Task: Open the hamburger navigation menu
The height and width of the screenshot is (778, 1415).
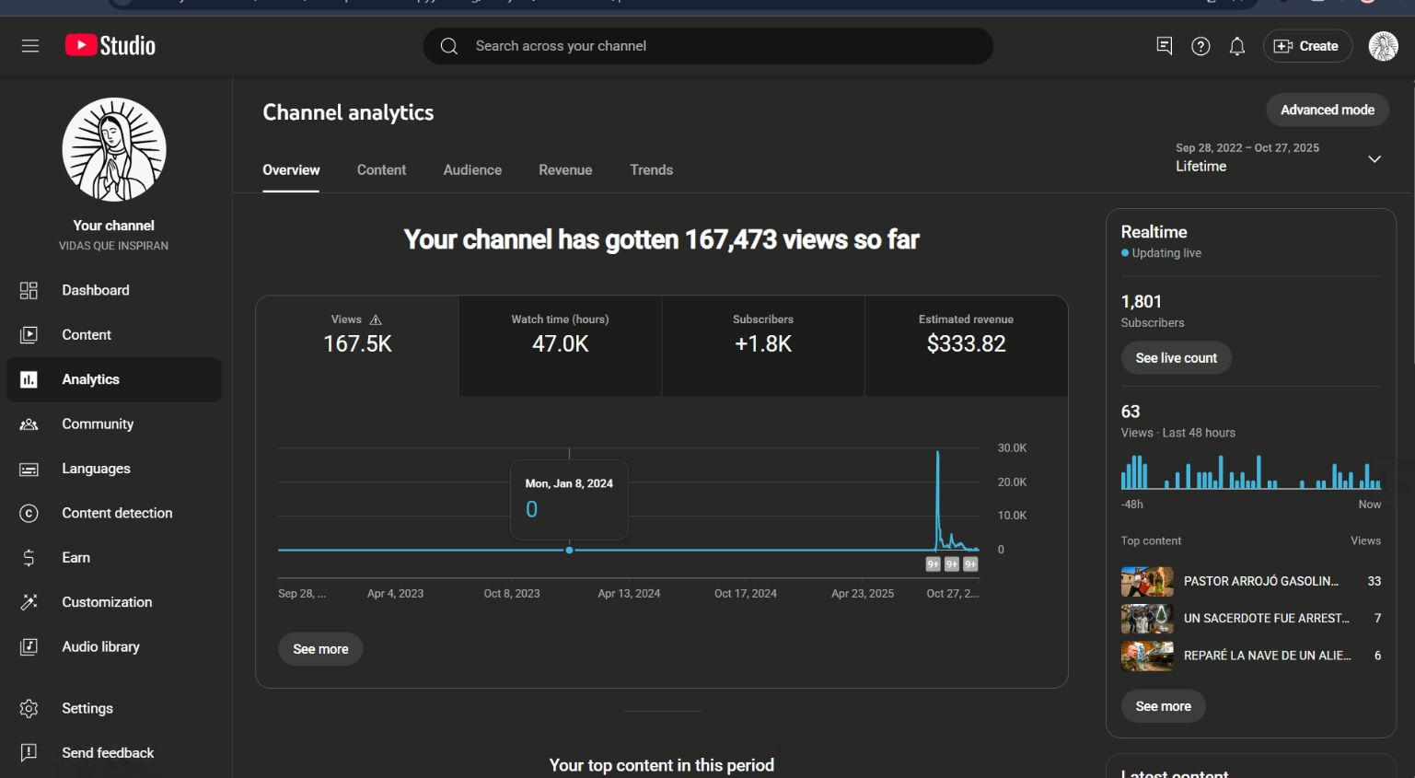Action: pyautogui.click(x=30, y=46)
